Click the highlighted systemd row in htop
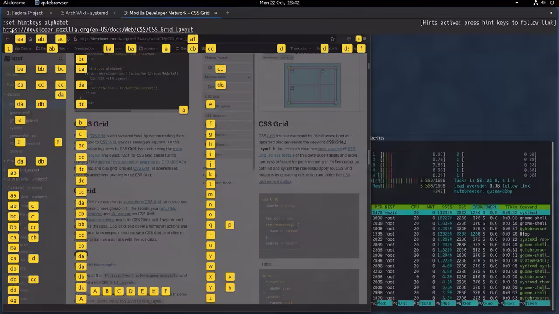Image resolution: width=559 pixels, height=314 pixels. pos(461,212)
